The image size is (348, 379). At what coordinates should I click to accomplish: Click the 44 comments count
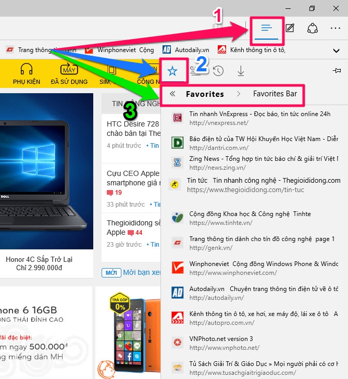[135, 233]
